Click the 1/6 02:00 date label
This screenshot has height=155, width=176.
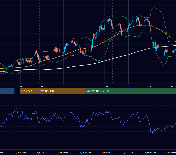coord(129,153)
